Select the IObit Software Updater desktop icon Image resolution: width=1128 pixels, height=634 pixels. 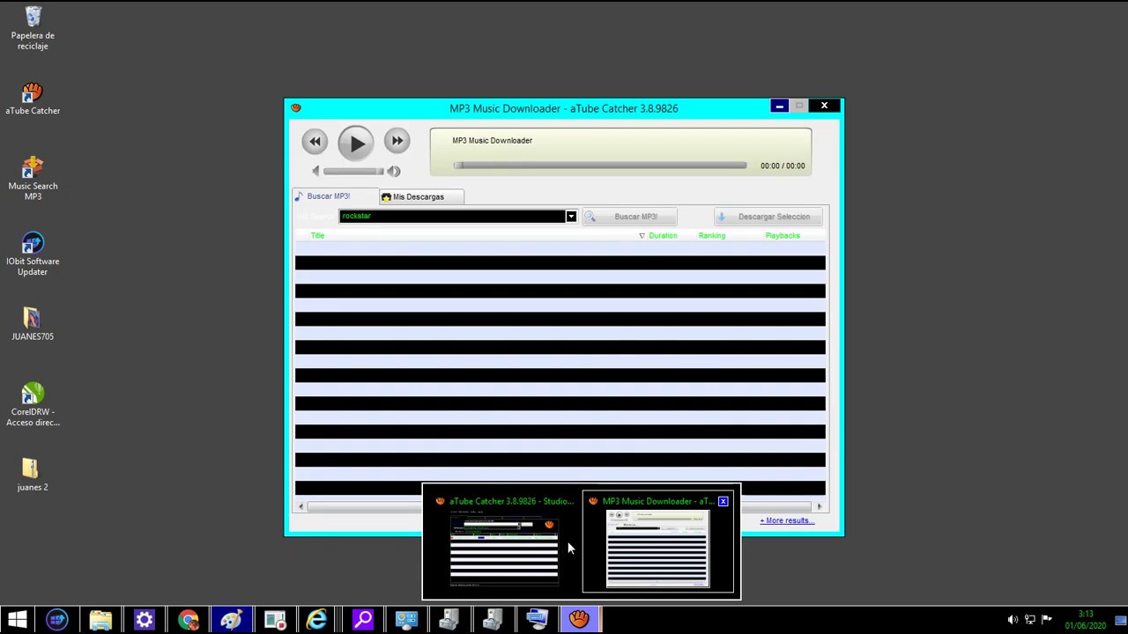33,254
